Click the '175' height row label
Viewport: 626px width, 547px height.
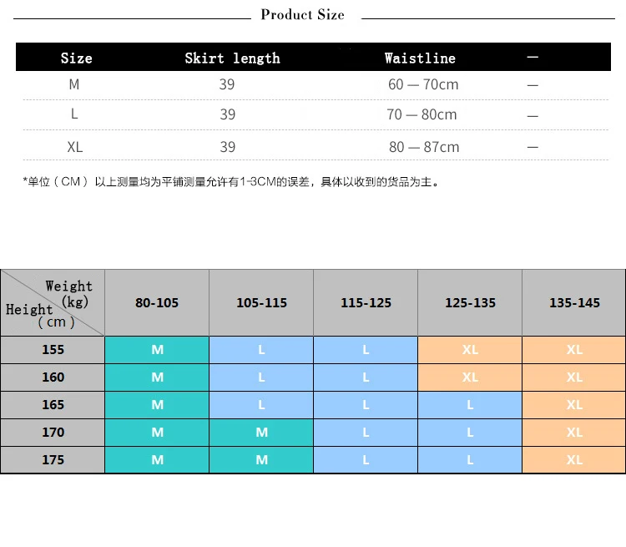click(53, 460)
